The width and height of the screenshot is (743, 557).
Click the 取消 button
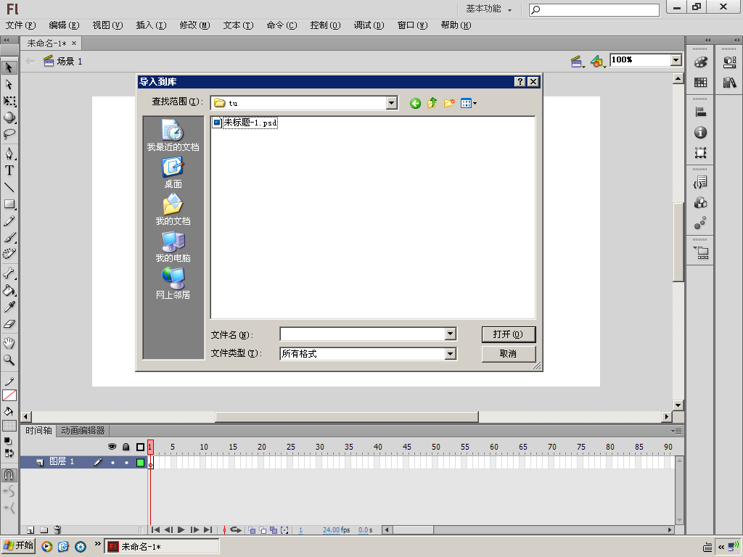click(x=509, y=354)
